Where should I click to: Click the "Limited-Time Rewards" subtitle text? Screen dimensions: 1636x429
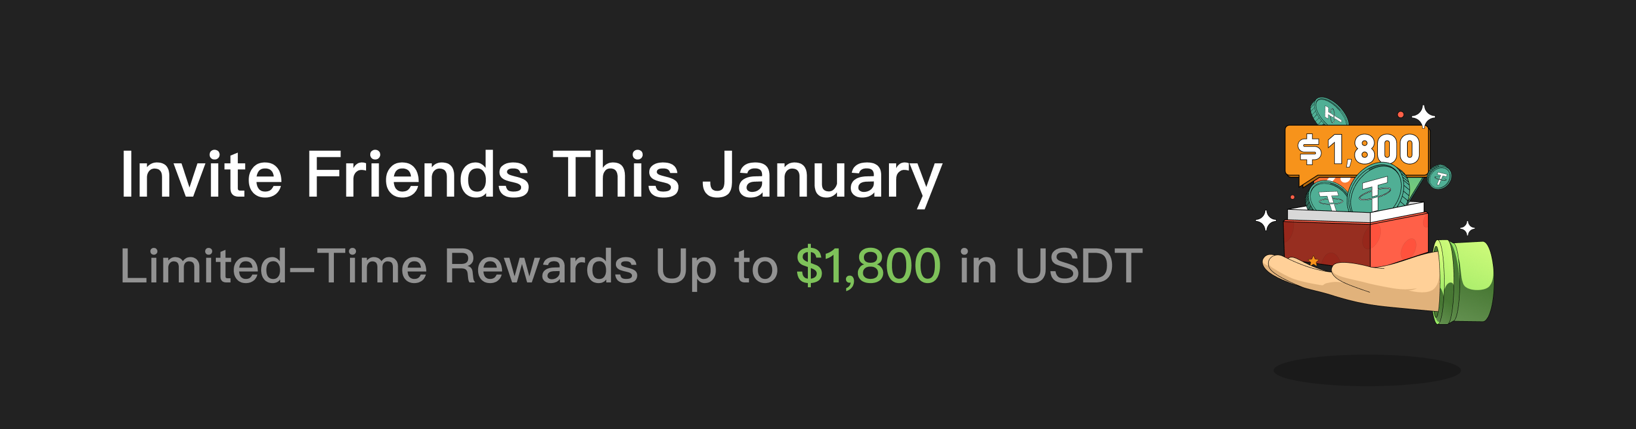click(x=379, y=266)
